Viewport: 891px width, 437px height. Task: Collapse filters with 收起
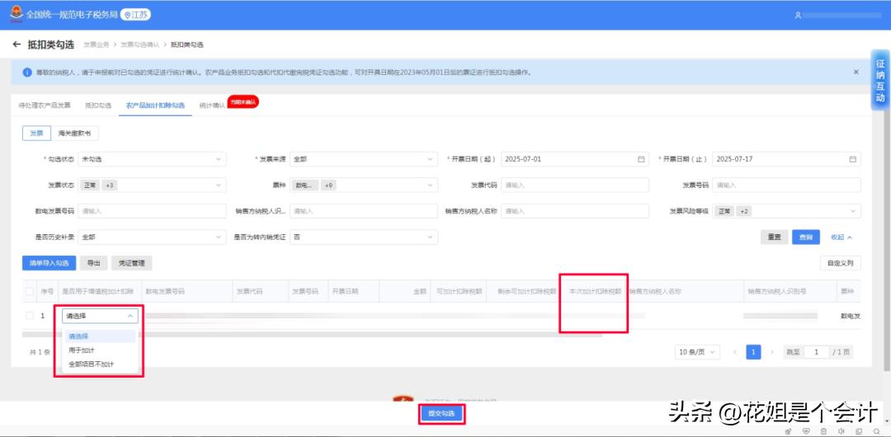(x=841, y=237)
